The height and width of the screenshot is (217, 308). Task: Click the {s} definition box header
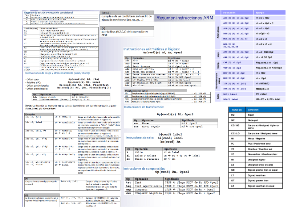pyautogui.click(x=104, y=28)
